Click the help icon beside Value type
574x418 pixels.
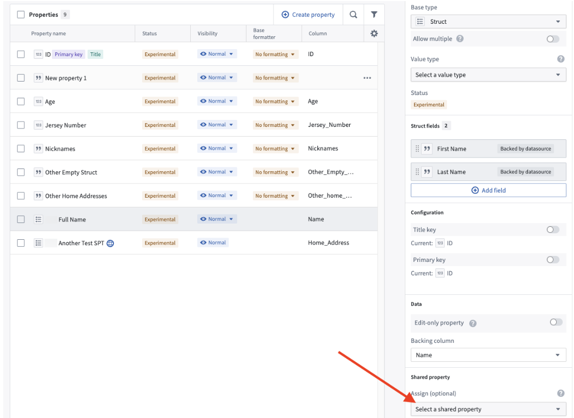[x=561, y=59]
